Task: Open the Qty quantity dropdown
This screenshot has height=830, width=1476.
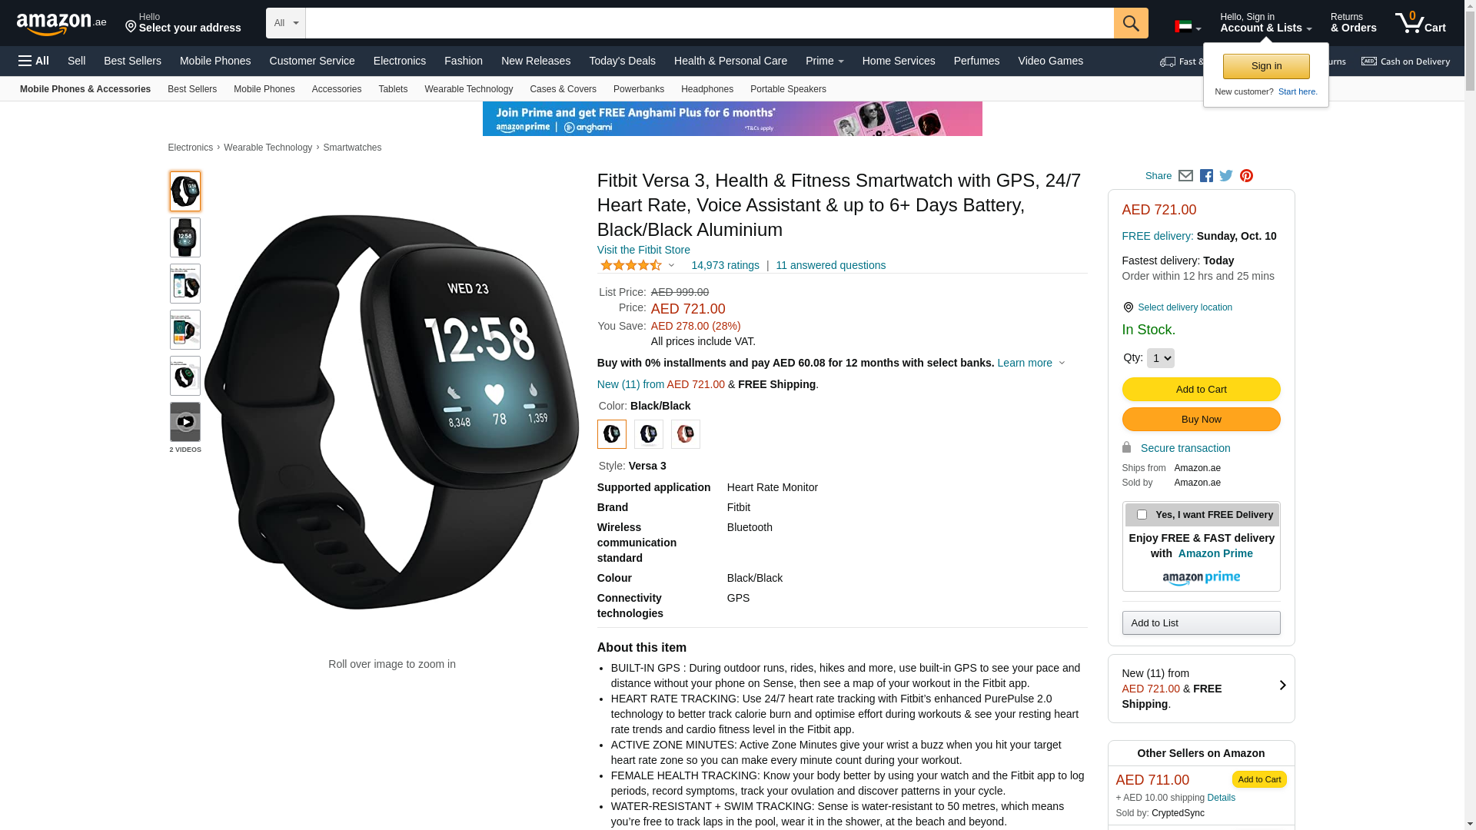Action: pos(1160,358)
